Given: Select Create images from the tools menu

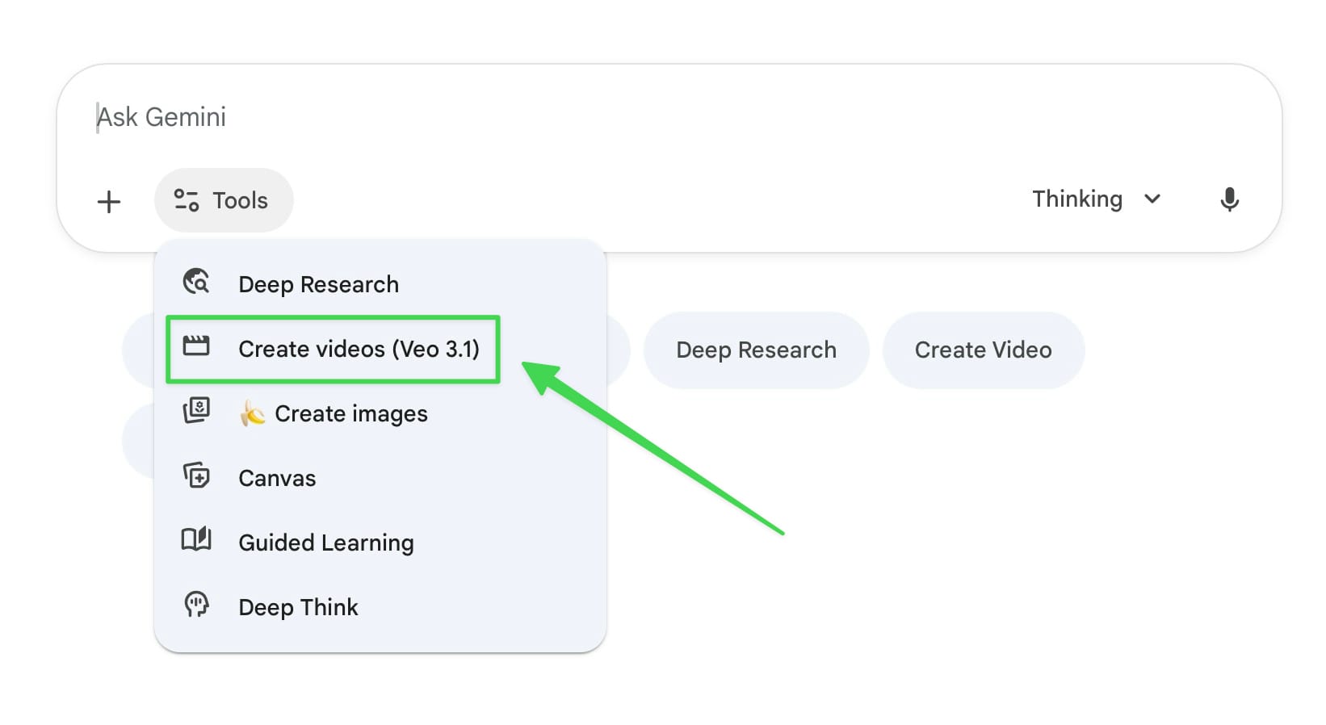Looking at the screenshot, I should point(380,413).
